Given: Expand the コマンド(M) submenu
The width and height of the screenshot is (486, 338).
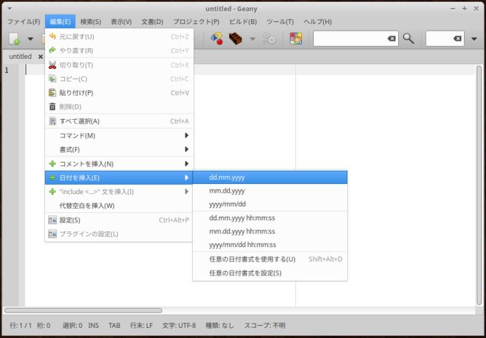Looking at the screenshot, I should [x=119, y=136].
